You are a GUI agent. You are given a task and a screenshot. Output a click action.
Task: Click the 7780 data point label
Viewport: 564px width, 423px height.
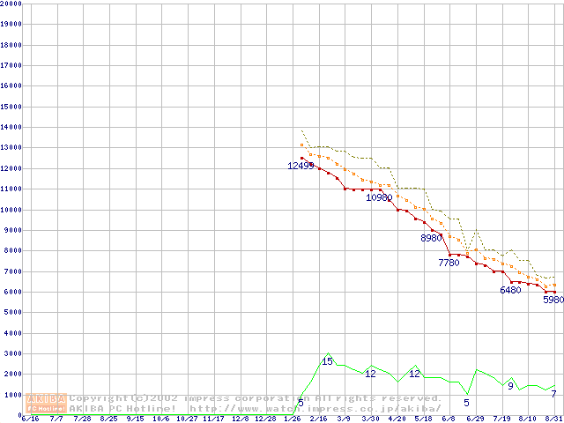pos(449,263)
